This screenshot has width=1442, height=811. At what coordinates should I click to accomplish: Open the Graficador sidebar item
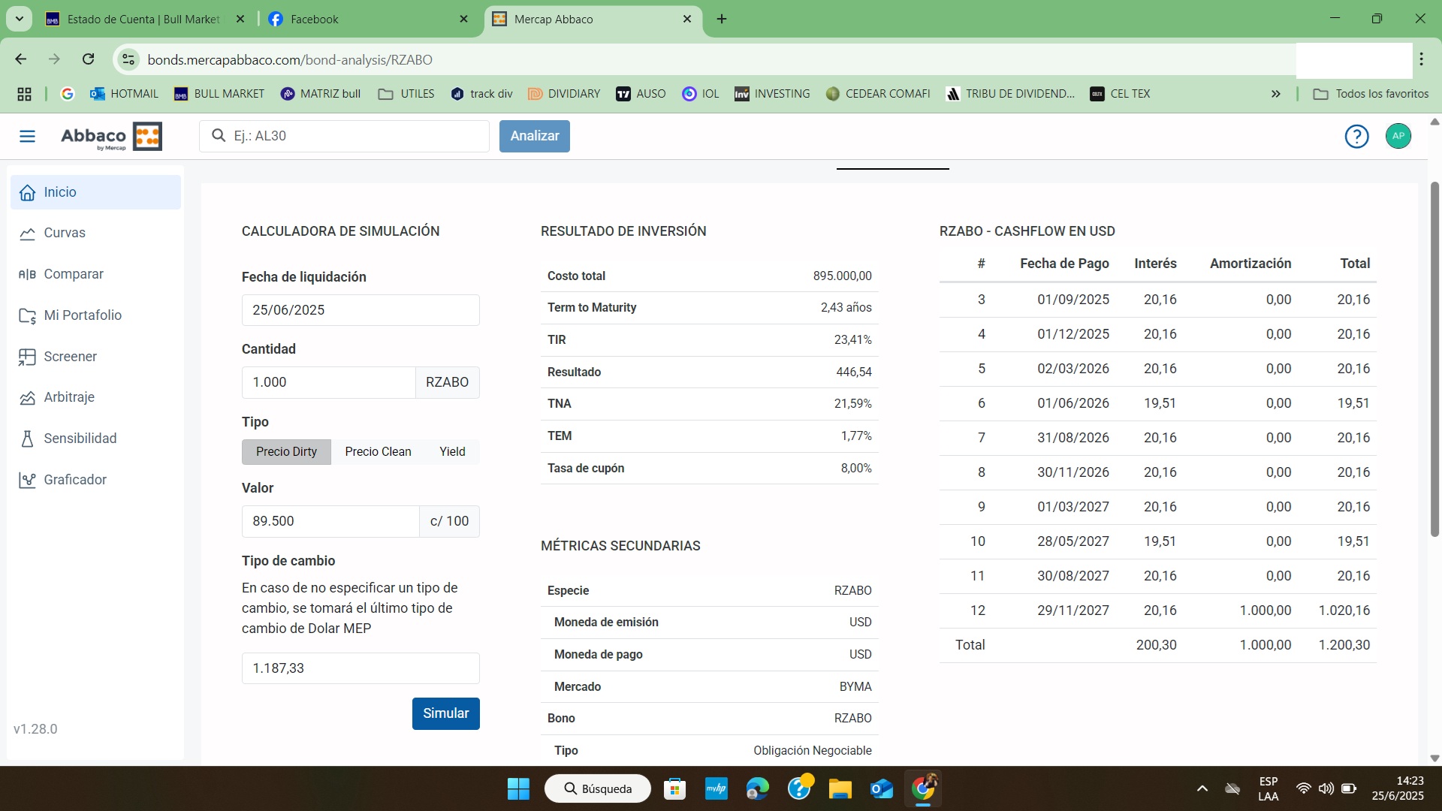(x=75, y=480)
